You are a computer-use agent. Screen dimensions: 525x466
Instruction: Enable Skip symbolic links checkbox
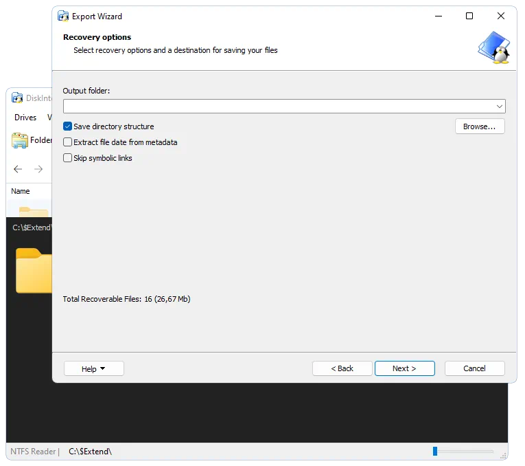click(68, 158)
